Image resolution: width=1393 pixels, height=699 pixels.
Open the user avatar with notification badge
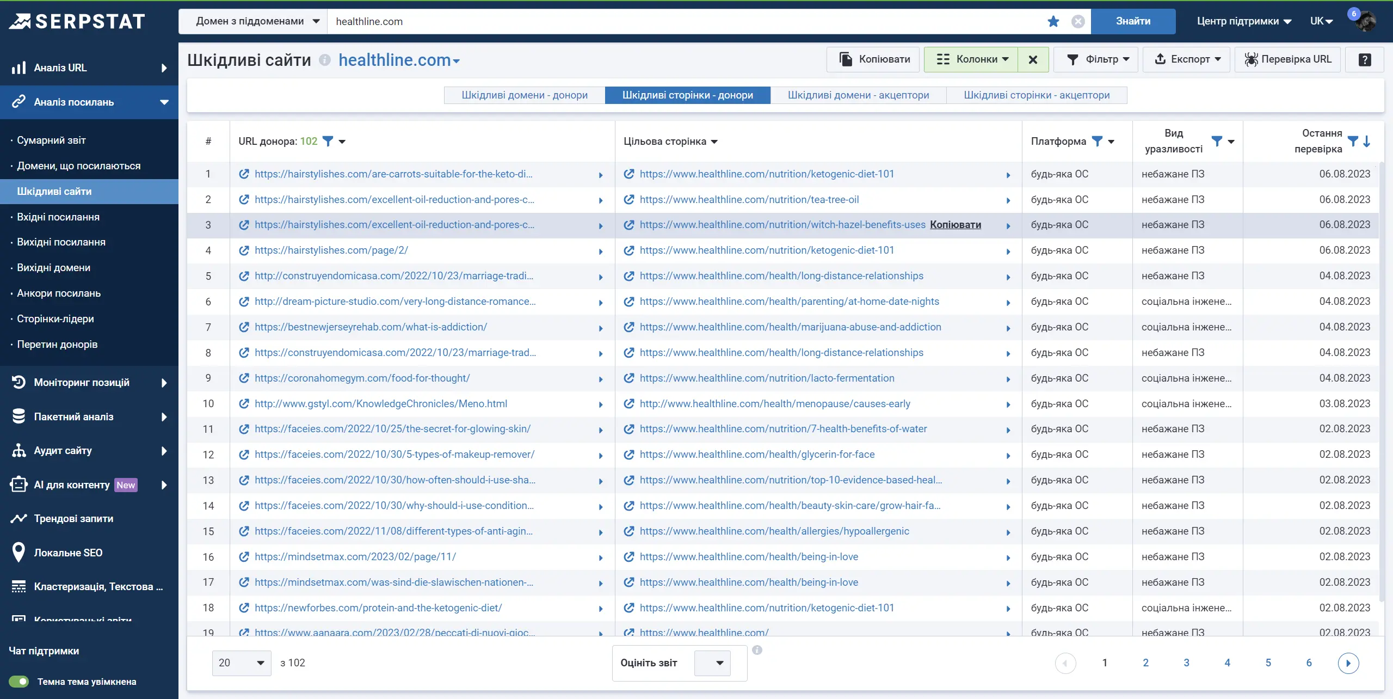pyautogui.click(x=1366, y=21)
